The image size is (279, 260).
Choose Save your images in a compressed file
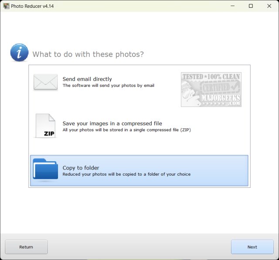[x=112, y=123]
